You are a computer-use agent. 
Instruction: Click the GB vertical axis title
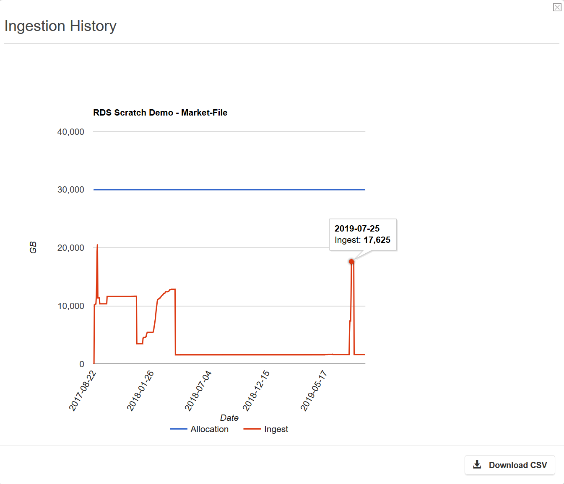point(33,247)
